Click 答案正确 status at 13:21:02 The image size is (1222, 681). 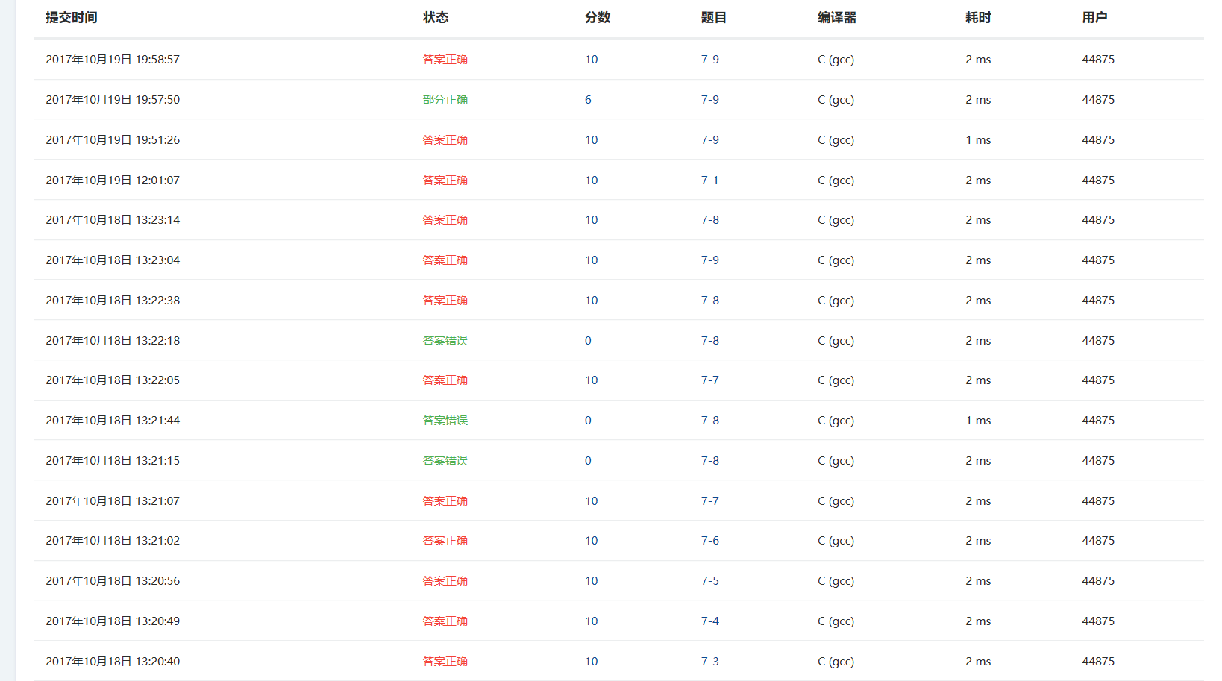[445, 541]
